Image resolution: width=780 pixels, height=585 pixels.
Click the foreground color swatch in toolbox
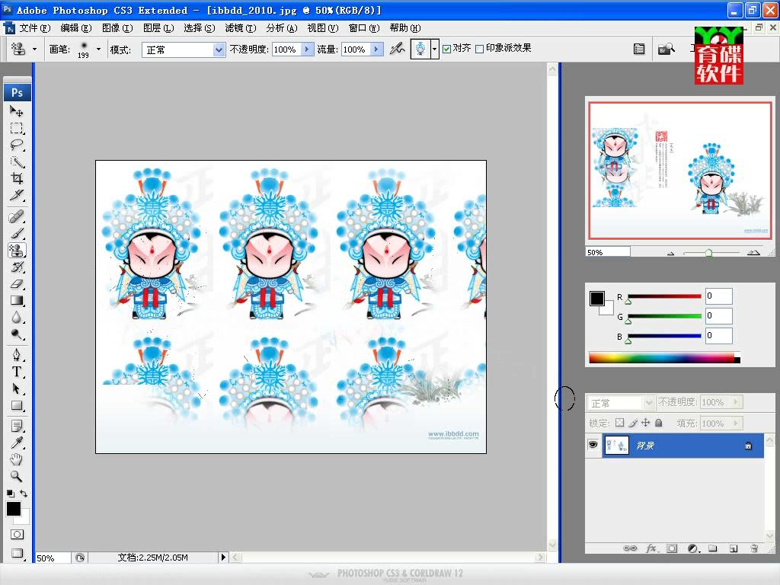[14, 508]
